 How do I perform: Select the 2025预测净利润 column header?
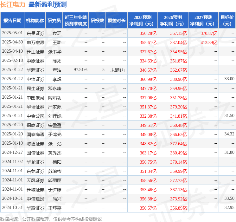click(143, 20)
